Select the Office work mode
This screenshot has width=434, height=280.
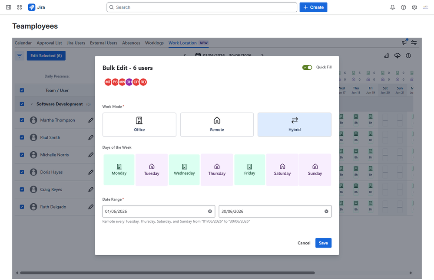pyautogui.click(x=139, y=124)
